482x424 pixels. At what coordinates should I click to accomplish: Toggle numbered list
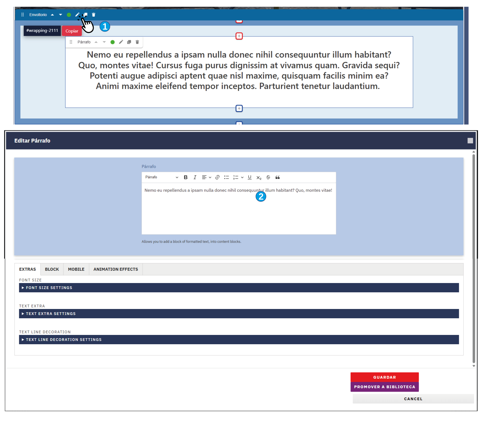(236, 178)
